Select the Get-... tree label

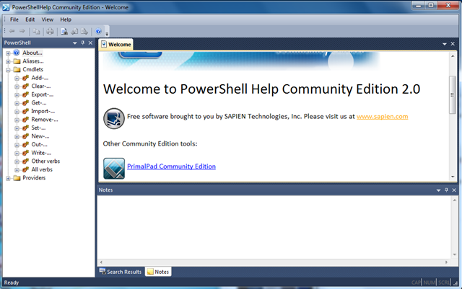coord(39,103)
